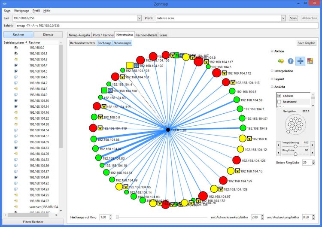The height and width of the screenshot is (227, 322).
Task: Click the Befehl command input field
Action: pos(167,26)
